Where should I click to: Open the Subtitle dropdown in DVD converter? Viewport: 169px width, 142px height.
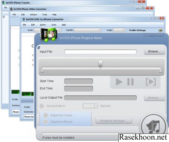[88, 30]
